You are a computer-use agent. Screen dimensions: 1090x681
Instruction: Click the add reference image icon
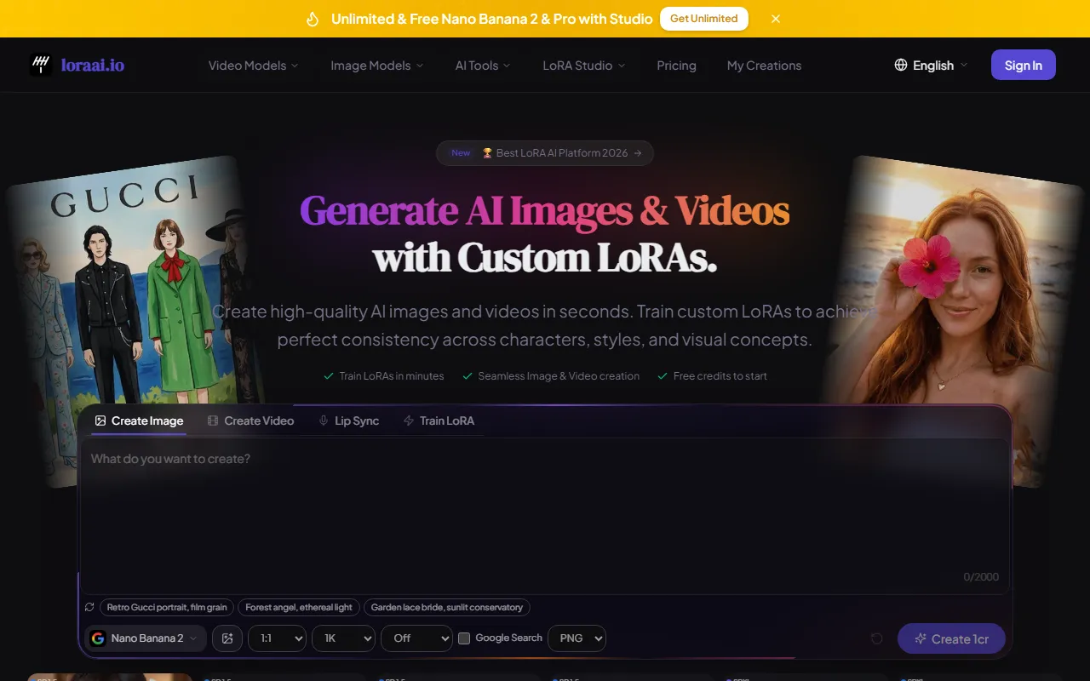click(x=227, y=638)
